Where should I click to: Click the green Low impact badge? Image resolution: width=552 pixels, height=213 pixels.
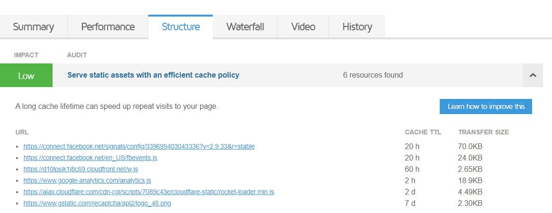pos(26,75)
